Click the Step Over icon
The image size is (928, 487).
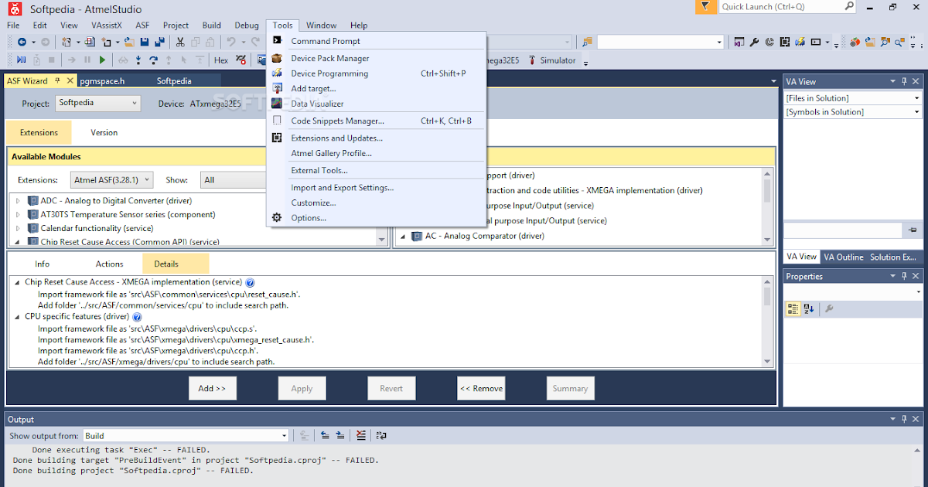coord(153,60)
